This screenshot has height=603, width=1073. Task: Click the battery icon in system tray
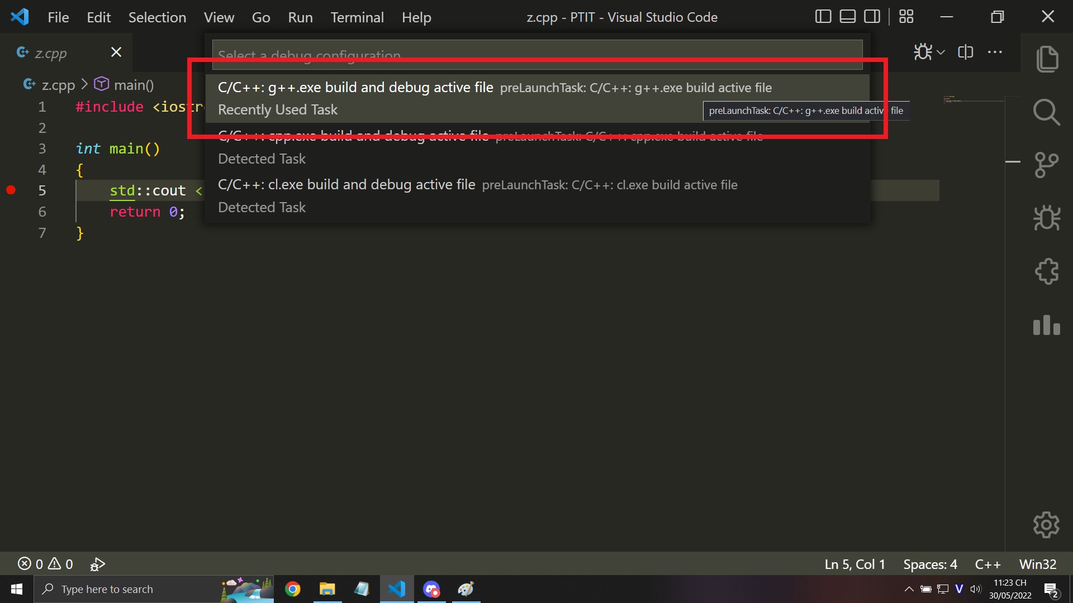926,589
